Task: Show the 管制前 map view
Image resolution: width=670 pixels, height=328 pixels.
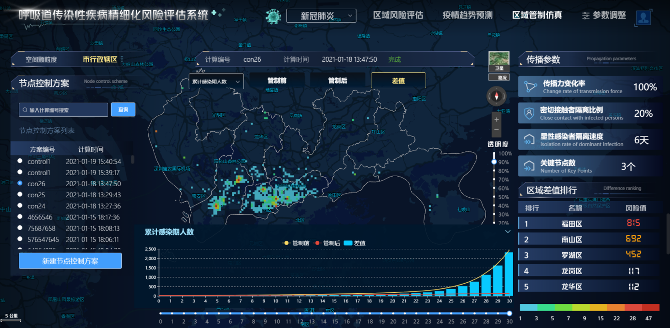Action: click(277, 80)
